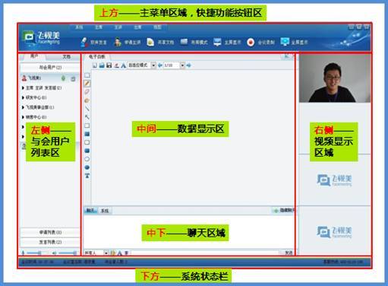388x286 pixels.
Task: Open the fourth menu in the top menu bar
Action: click(x=137, y=27)
